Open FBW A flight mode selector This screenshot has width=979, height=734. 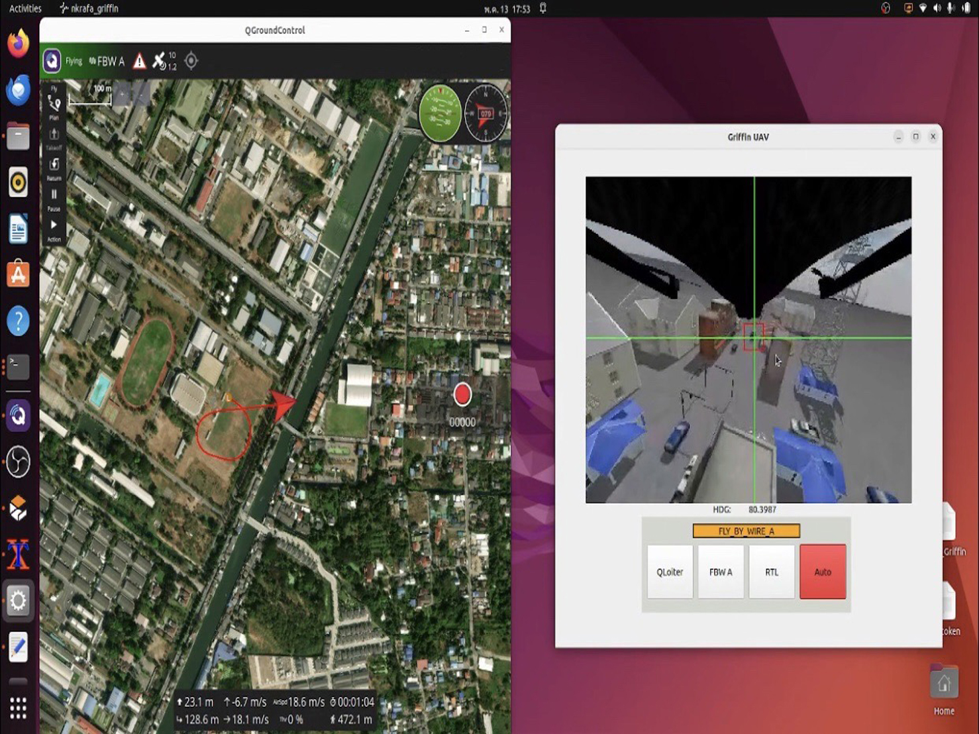[x=107, y=62]
